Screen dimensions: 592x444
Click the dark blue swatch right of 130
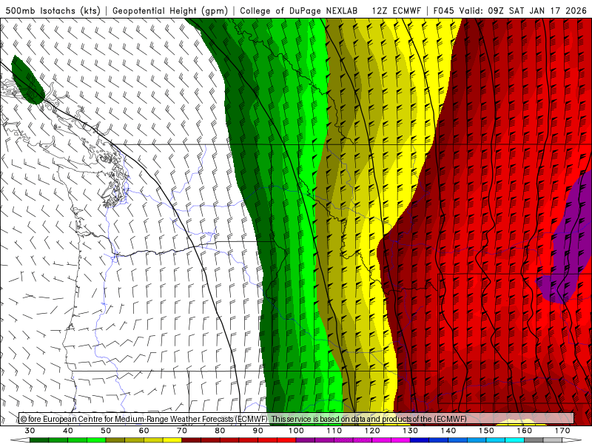pos(420,440)
